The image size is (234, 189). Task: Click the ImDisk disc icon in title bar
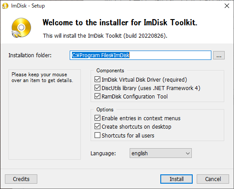click(x=5, y=6)
